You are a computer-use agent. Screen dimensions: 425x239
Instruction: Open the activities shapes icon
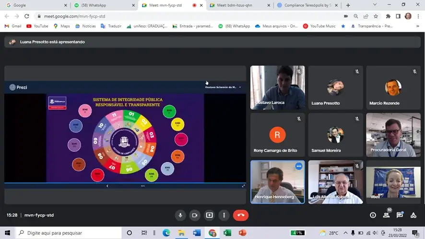tap(413, 215)
